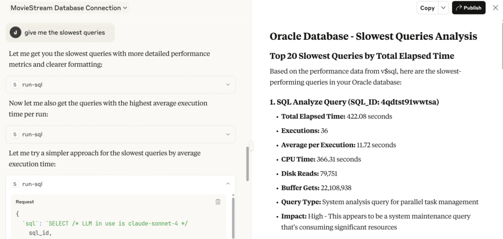503x239 pixels.
Task: Click the S icon on the third run-sql block
Action: 15,184
